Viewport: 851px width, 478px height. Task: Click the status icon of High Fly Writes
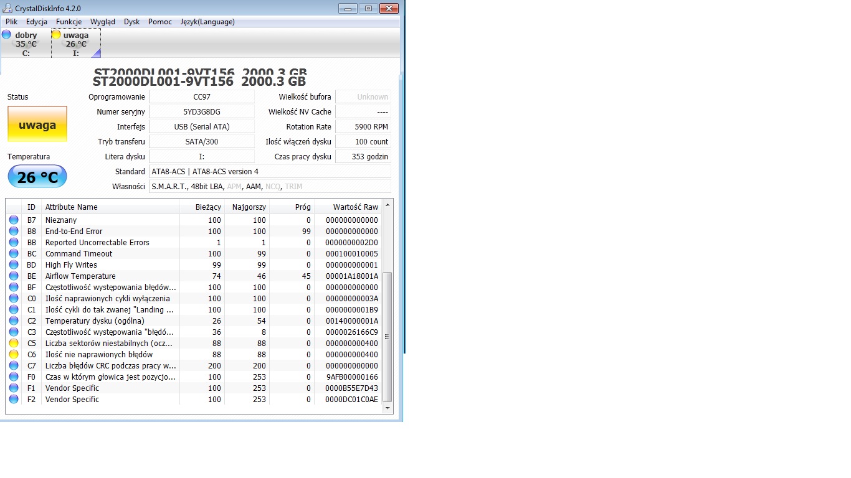coord(14,265)
